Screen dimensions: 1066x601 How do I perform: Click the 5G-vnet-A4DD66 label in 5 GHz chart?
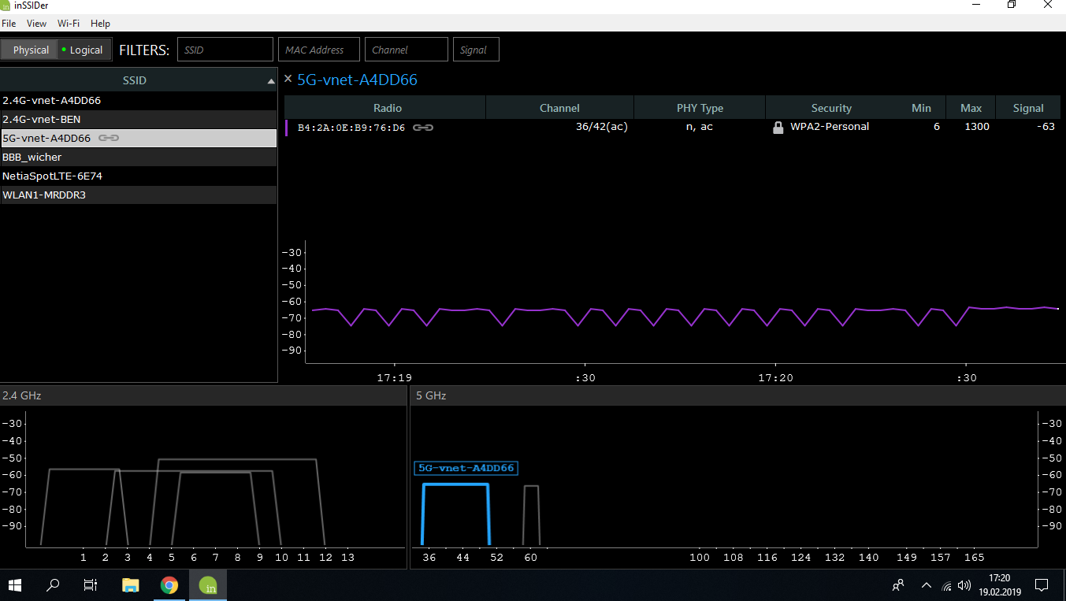tap(466, 468)
